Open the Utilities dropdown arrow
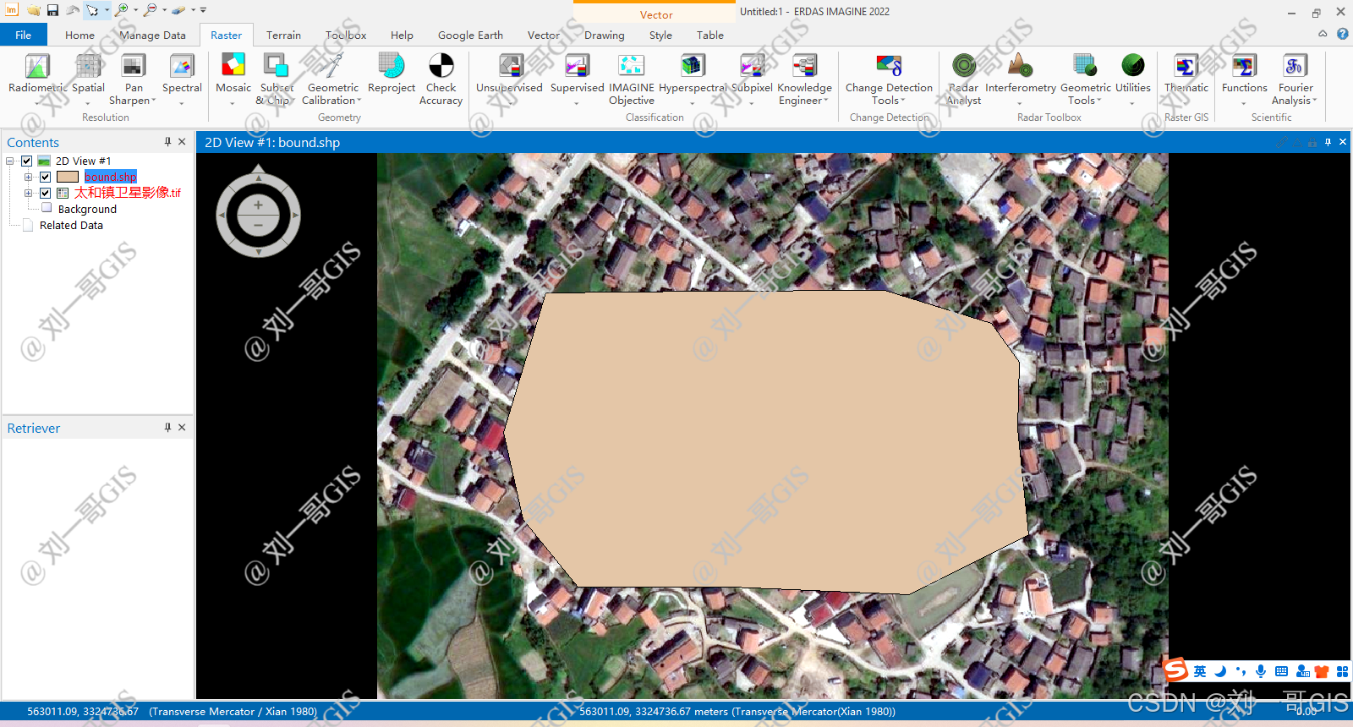 [x=1132, y=103]
